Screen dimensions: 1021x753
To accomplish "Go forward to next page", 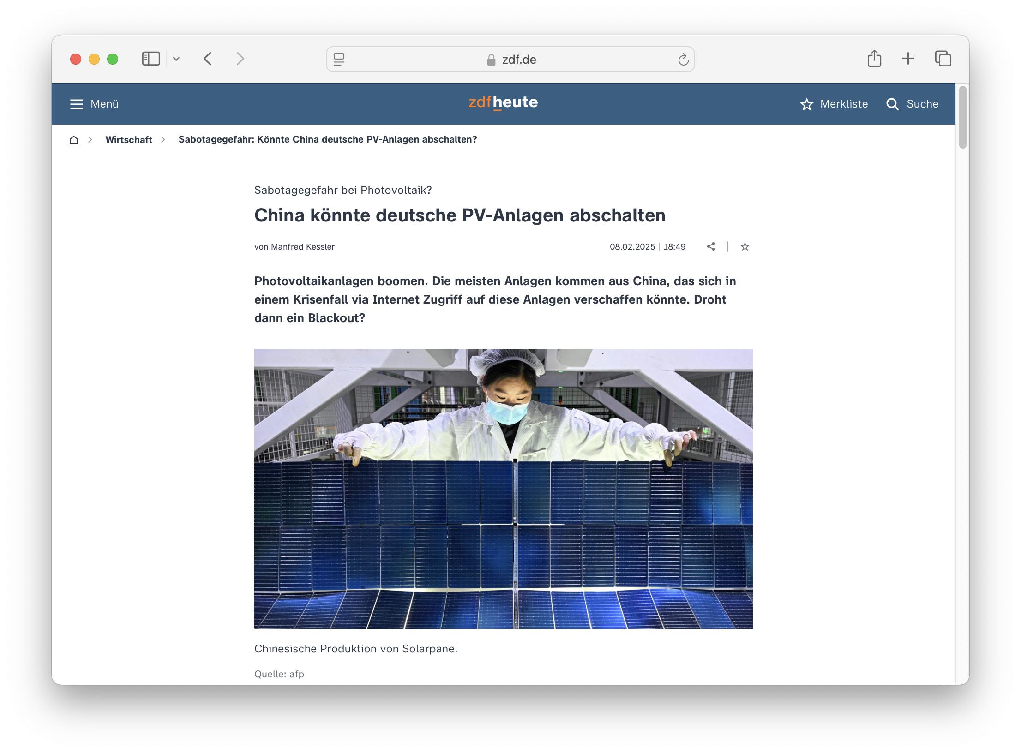I will pyautogui.click(x=240, y=59).
